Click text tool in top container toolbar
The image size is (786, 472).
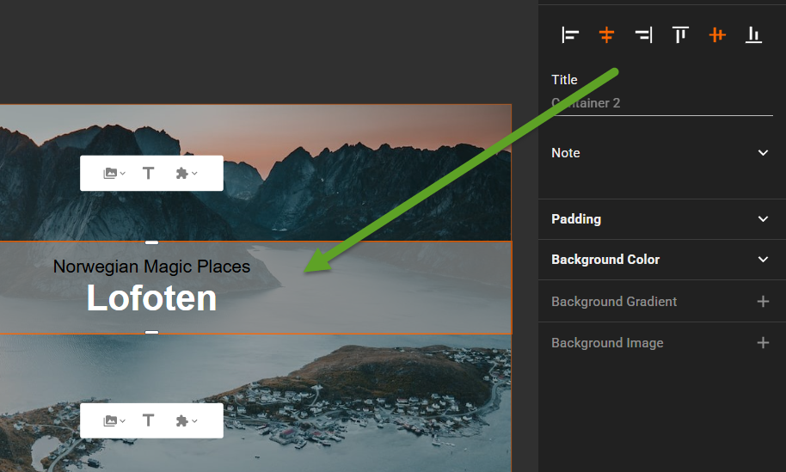click(x=149, y=174)
